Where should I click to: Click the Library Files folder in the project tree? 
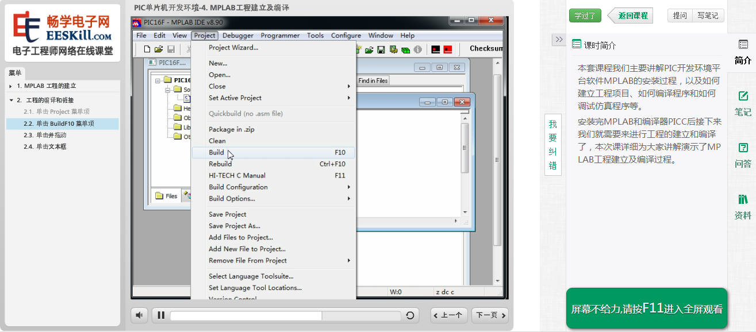pyautogui.click(x=178, y=127)
